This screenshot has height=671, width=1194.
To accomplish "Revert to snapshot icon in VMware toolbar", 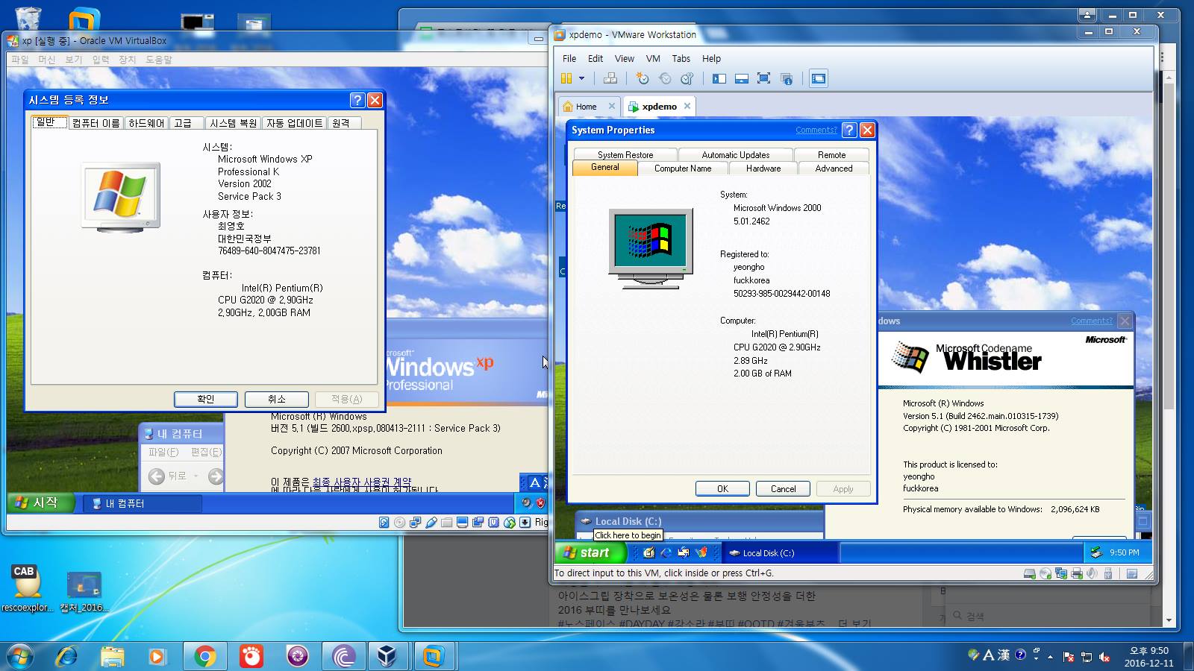I will (x=665, y=78).
